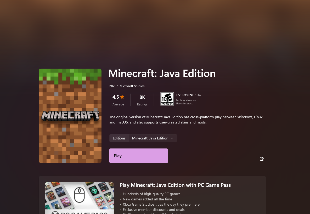Click 'Exclusive member discounts and deals' line
The width and height of the screenshot is (310, 214).
point(153,210)
